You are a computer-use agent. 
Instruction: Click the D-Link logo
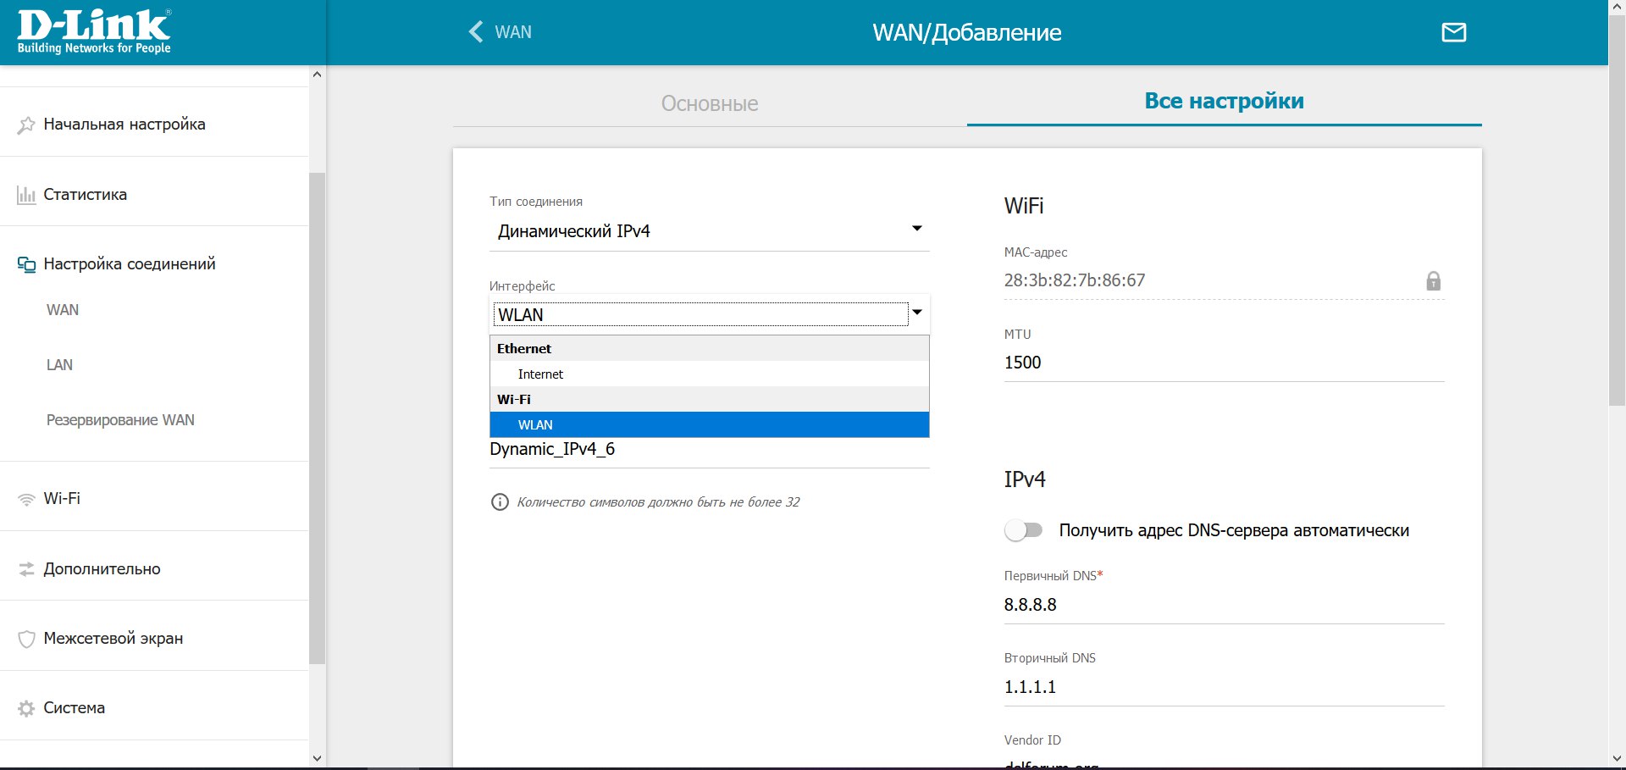[94, 31]
